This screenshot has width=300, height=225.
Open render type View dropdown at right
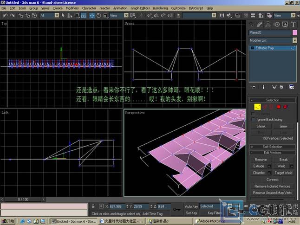pos(285,15)
